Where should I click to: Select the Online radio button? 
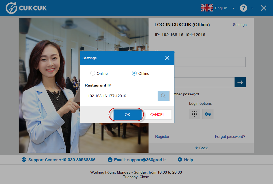click(93, 73)
